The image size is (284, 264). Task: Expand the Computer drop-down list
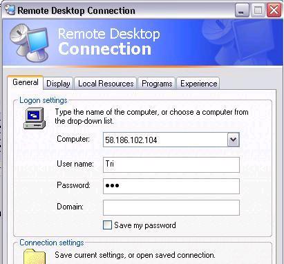(234, 140)
